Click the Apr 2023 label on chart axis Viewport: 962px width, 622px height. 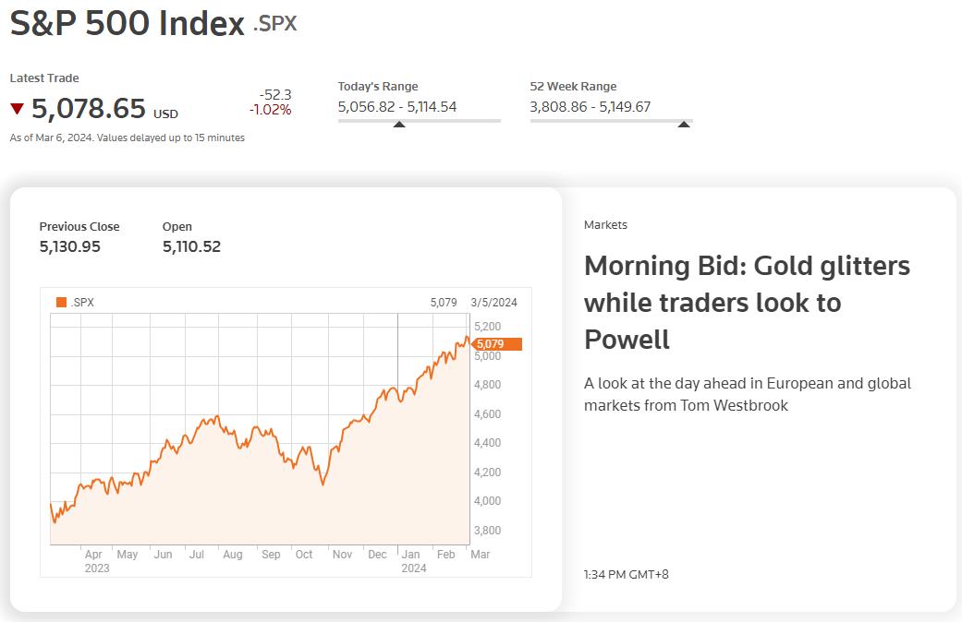[96, 561]
